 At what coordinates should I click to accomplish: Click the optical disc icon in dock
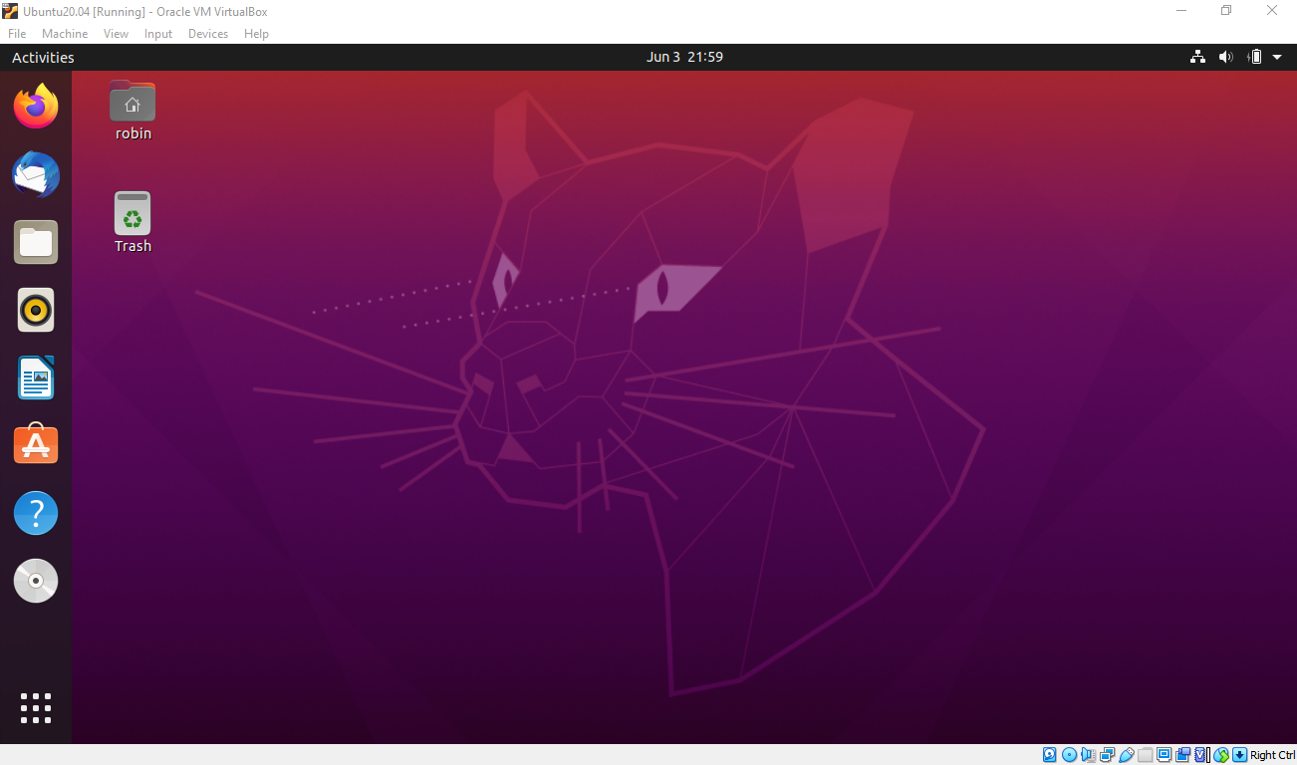36,581
